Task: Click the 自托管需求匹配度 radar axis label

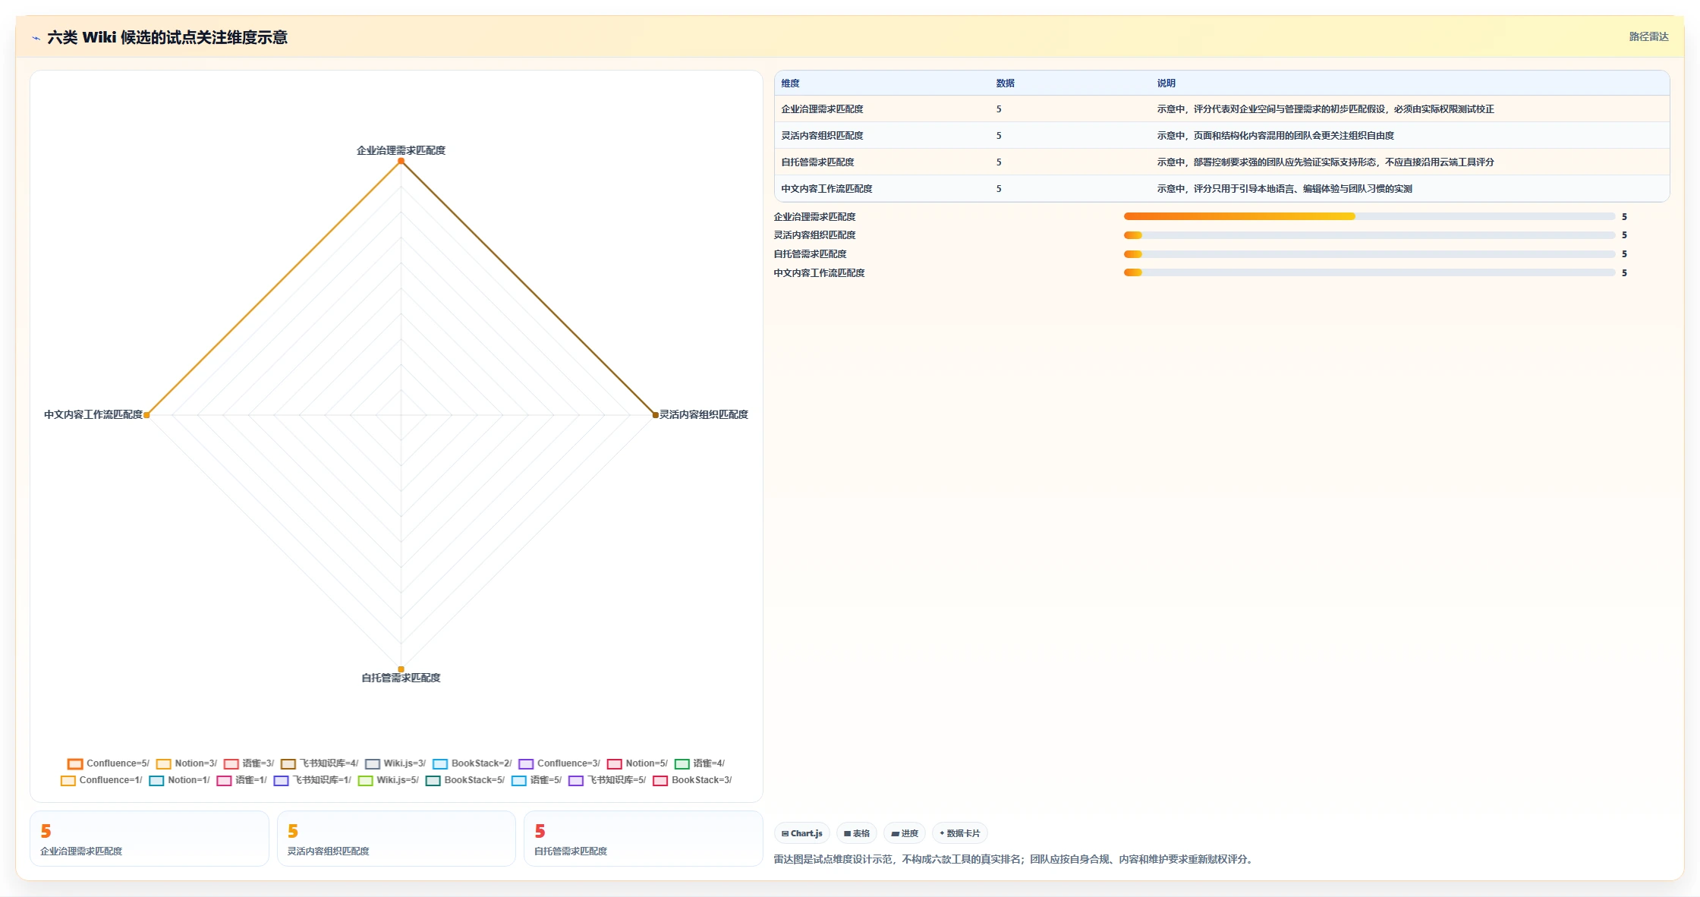Action: [401, 678]
